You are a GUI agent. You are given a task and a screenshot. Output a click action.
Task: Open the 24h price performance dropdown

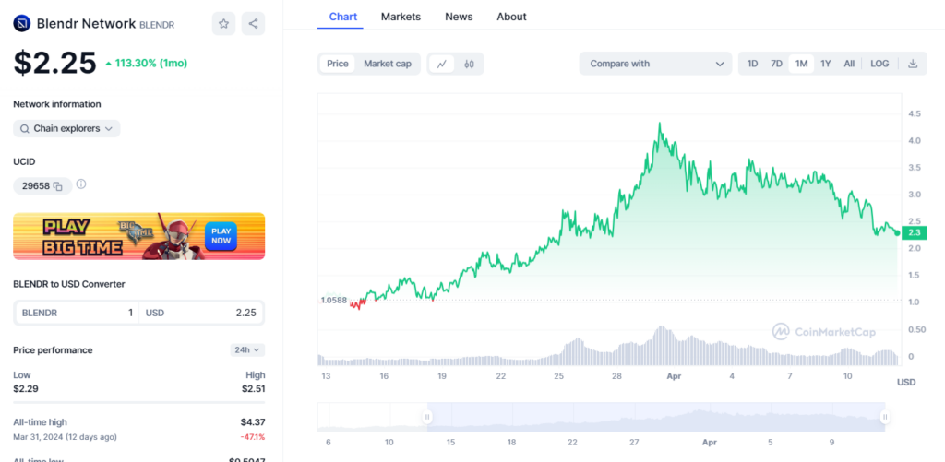click(x=247, y=350)
